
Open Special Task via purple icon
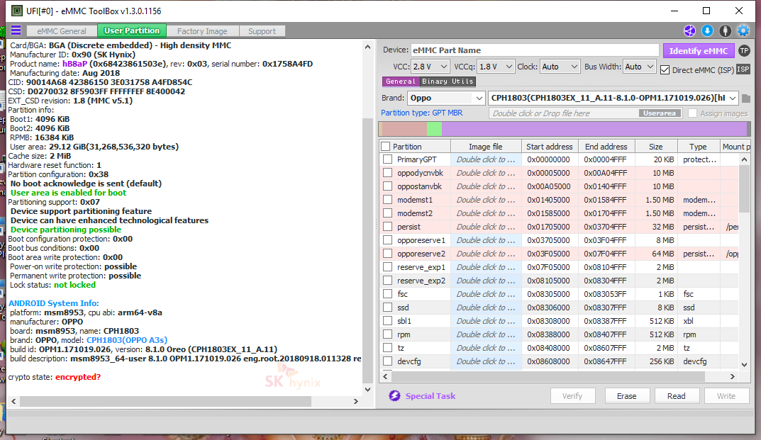point(394,396)
